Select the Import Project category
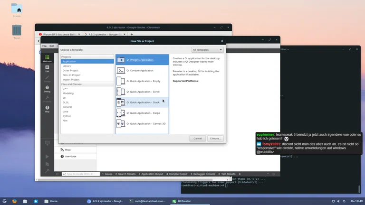 pos(87,80)
